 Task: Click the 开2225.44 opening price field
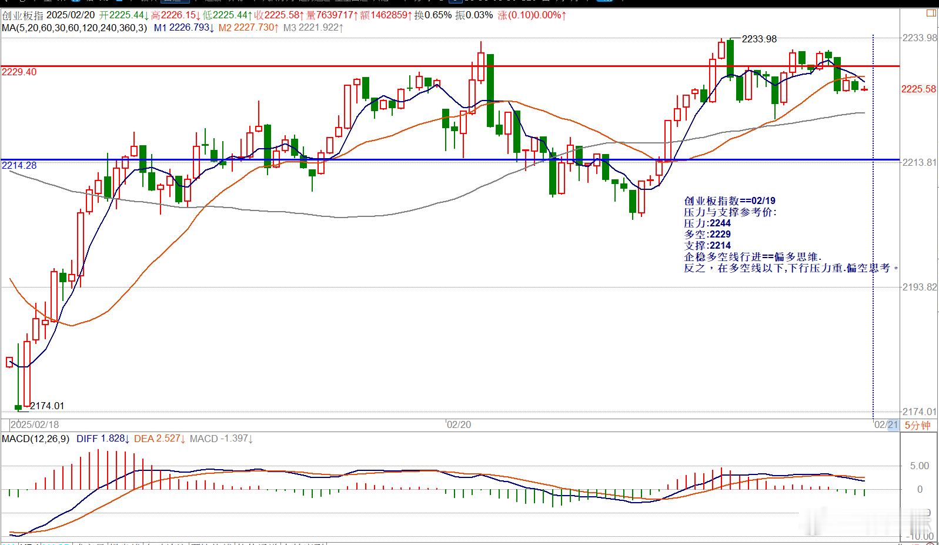pyautogui.click(x=124, y=15)
